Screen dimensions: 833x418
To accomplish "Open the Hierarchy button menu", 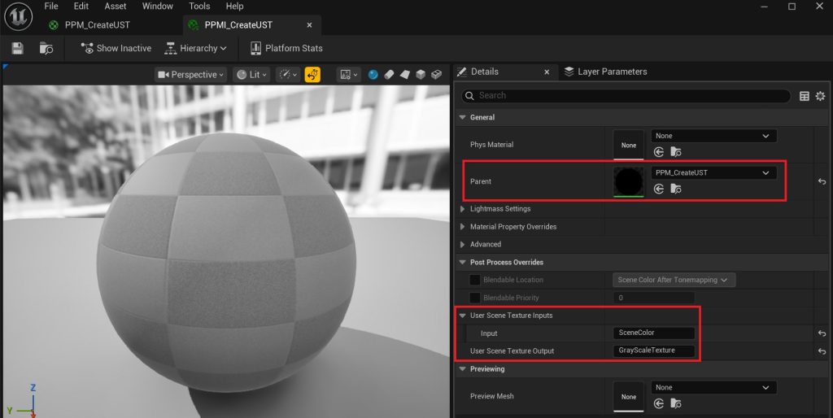I will (196, 49).
